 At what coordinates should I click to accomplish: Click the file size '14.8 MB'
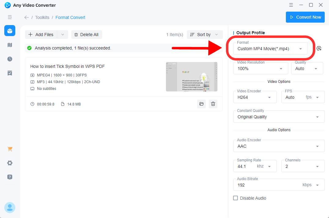pyautogui.click(x=74, y=104)
